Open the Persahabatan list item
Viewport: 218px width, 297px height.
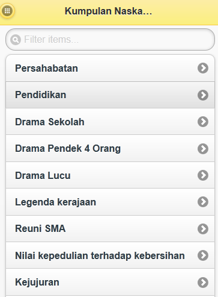[x=110, y=68]
